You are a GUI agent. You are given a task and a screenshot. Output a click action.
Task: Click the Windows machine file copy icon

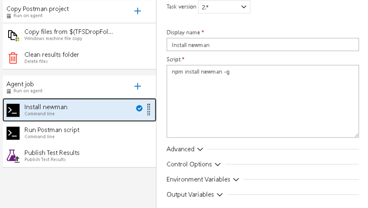click(13, 35)
